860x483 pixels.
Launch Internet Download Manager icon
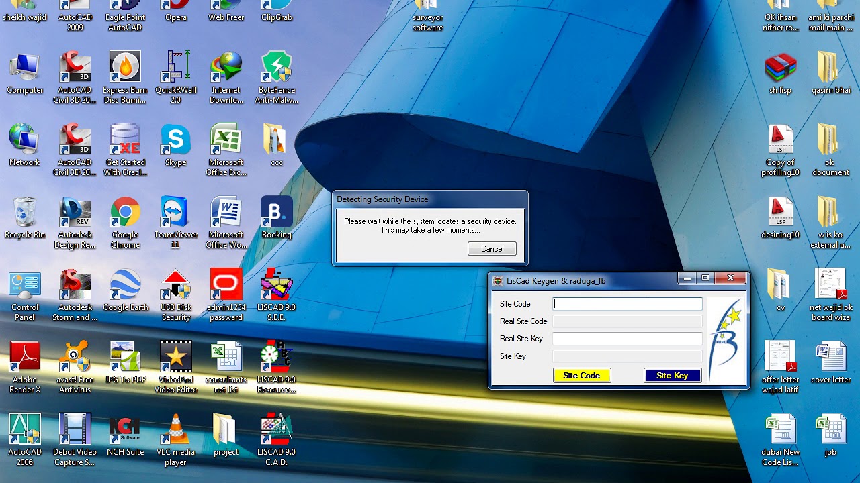point(226,78)
